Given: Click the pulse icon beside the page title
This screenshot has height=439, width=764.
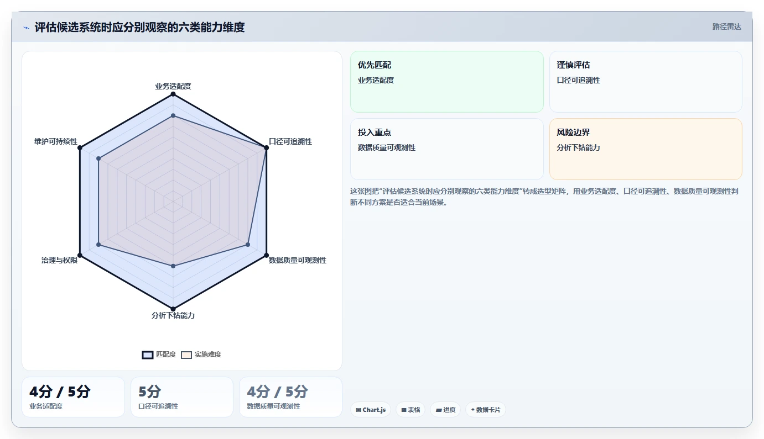Looking at the screenshot, I should pos(26,27).
